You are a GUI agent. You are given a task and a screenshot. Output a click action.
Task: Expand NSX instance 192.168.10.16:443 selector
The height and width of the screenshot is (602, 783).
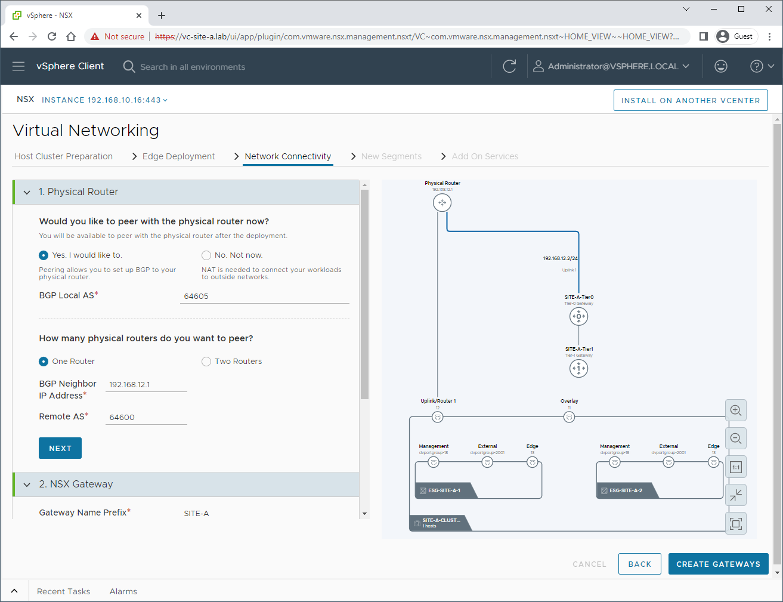104,100
